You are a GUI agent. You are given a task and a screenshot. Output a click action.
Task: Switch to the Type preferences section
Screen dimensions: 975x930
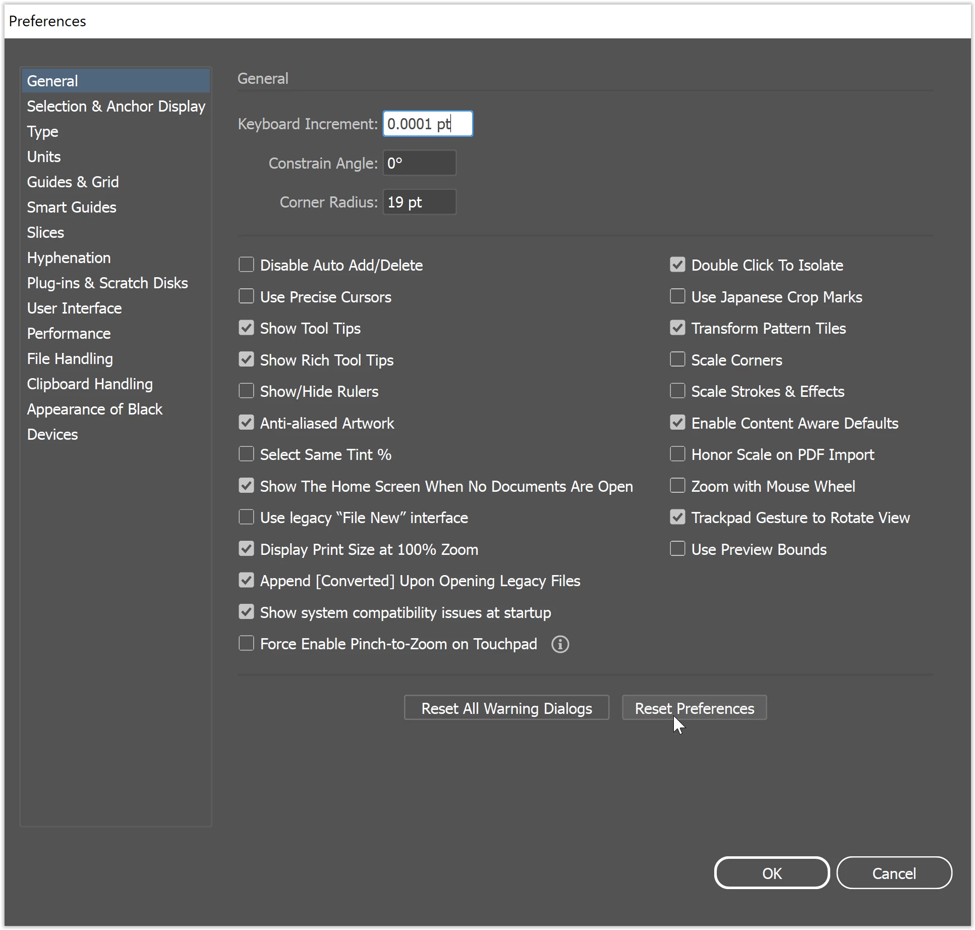tap(43, 132)
